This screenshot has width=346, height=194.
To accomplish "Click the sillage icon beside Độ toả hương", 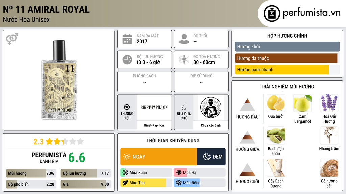I will [x=184, y=60].
